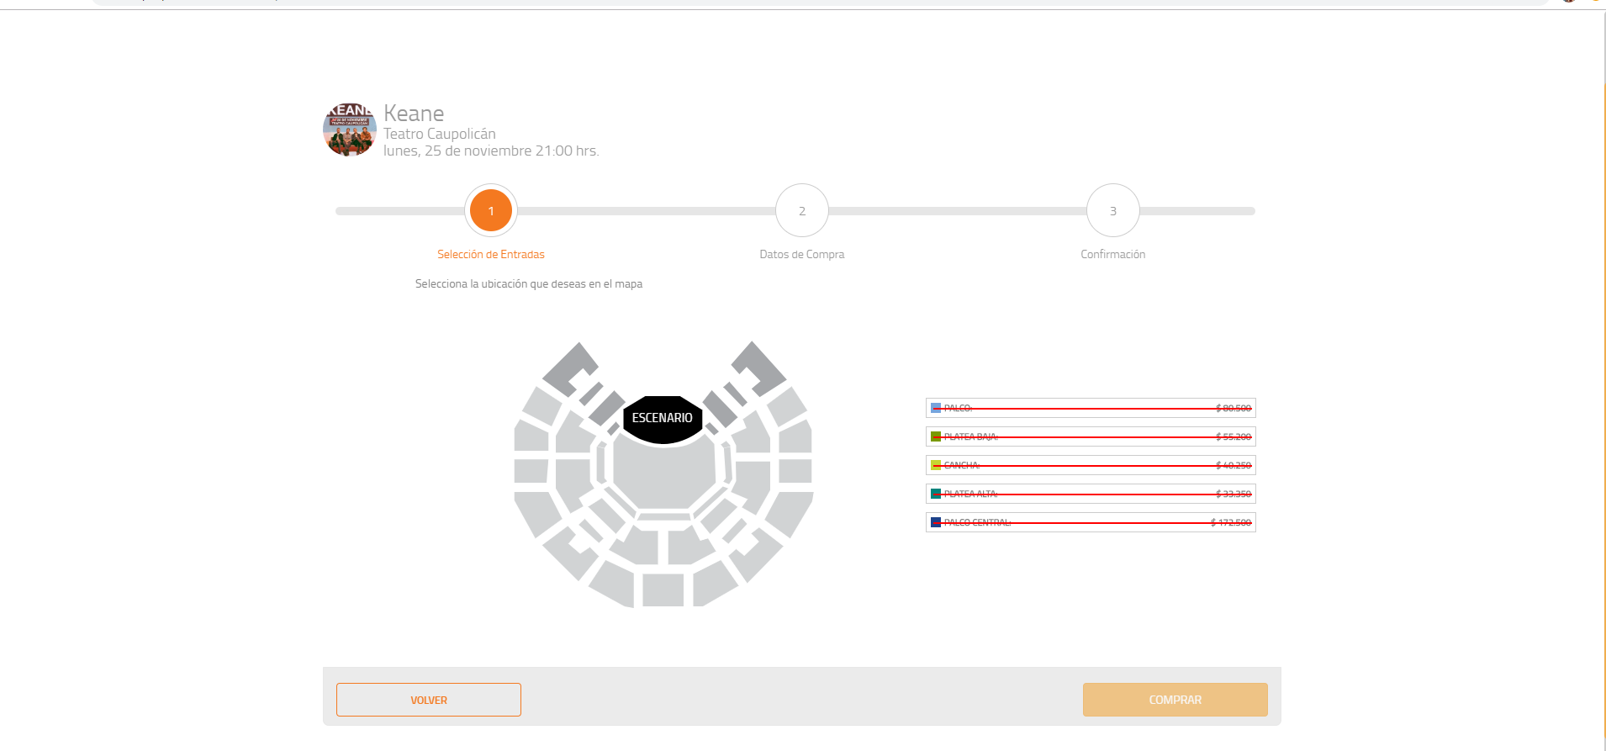Go to step 2 Datos de Compra circle
The image size is (1606, 751).
pos(801,211)
